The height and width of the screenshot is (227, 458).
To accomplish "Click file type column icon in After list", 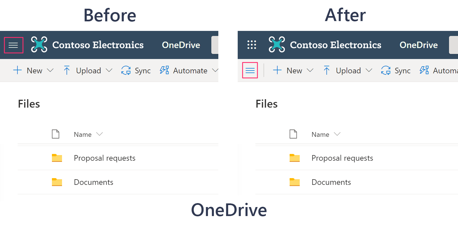I will tap(293, 134).
